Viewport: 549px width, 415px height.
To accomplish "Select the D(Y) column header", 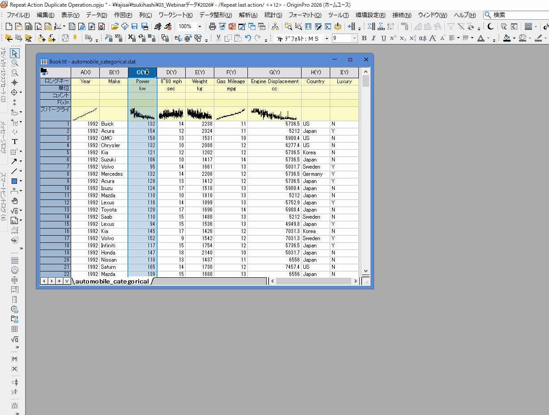I will pyautogui.click(x=171, y=72).
